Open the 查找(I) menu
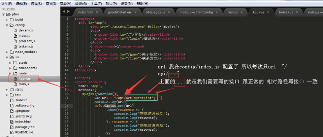Image resolution: width=323 pixels, height=137 pixels. point(51,4)
